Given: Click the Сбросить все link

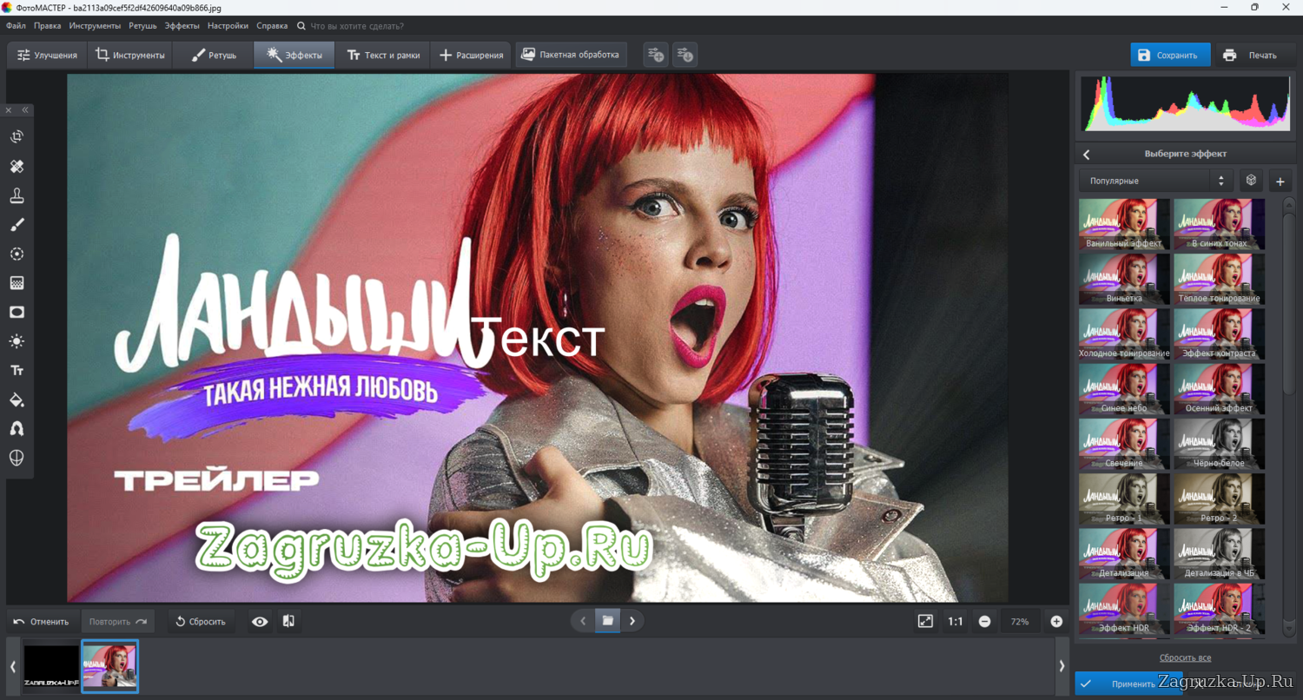Looking at the screenshot, I should pos(1185,657).
